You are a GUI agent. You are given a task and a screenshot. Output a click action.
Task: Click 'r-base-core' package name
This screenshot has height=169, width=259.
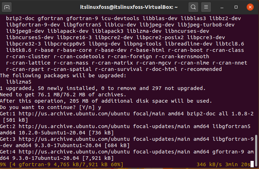[74, 50]
